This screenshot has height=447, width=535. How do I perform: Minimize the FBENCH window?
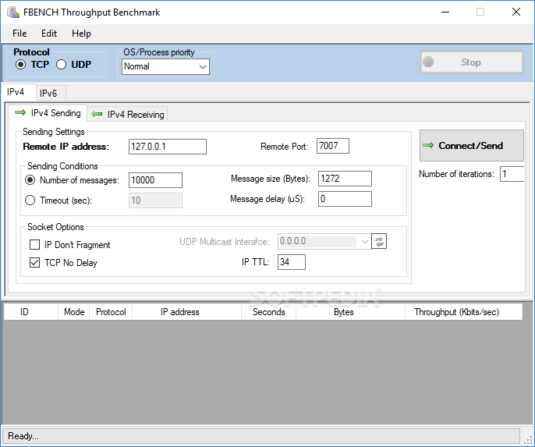pyautogui.click(x=445, y=12)
